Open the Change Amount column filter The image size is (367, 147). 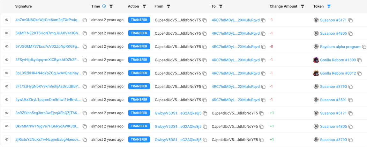pyautogui.click(x=303, y=6)
